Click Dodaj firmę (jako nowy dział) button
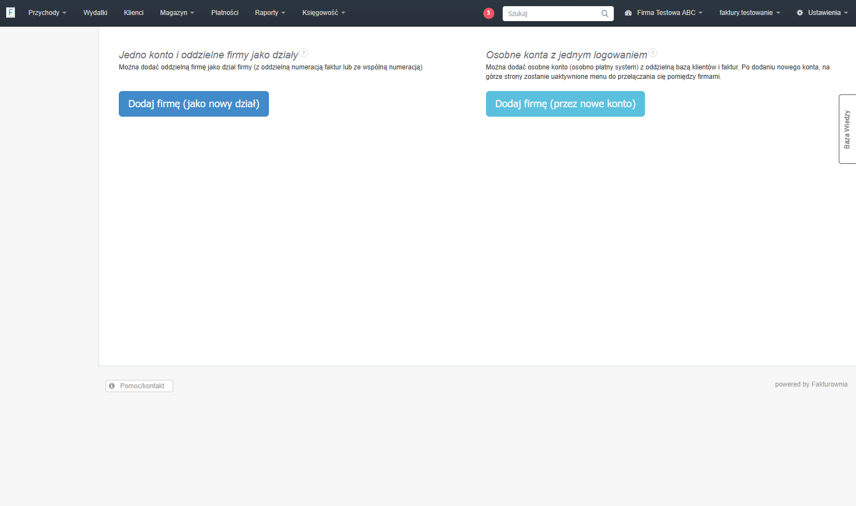This screenshot has height=506, width=856. click(x=194, y=104)
